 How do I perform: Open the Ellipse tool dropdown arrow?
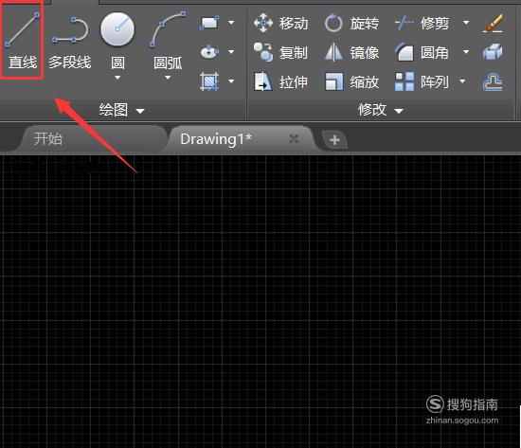click(231, 52)
